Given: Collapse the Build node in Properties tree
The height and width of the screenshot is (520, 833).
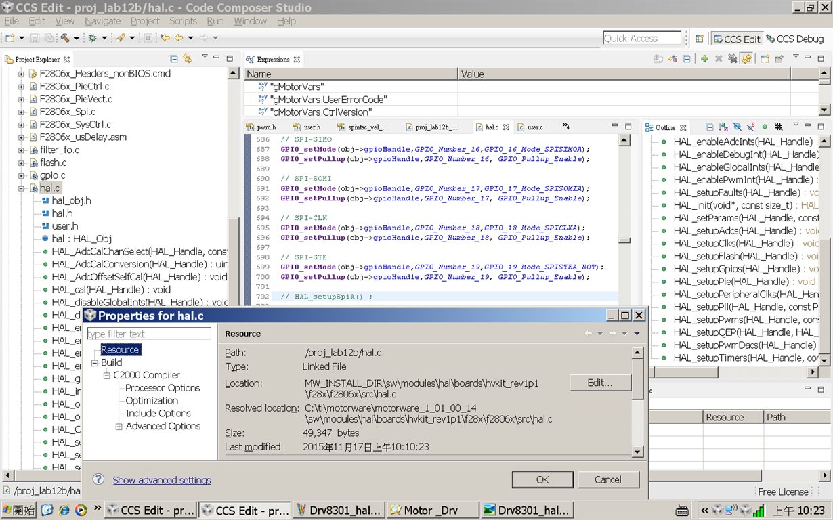Looking at the screenshot, I should [95, 362].
